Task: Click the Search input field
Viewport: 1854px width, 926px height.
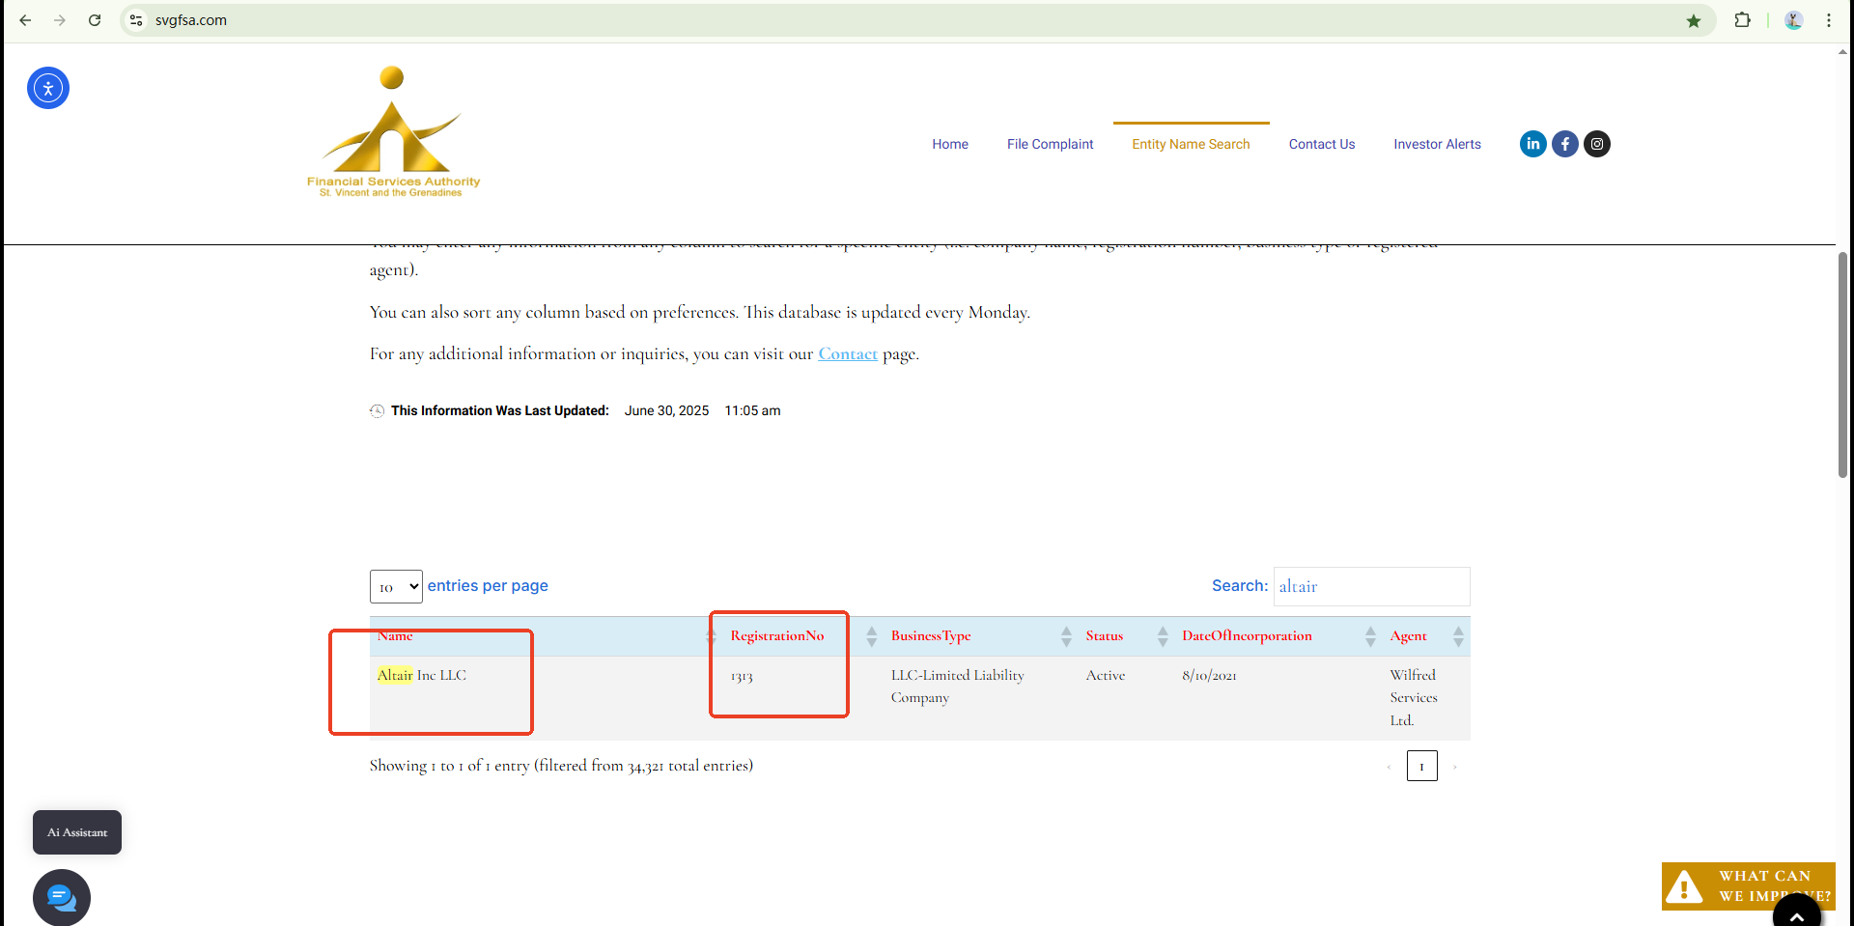Action: pyautogui.click(x=1371, y=586)
